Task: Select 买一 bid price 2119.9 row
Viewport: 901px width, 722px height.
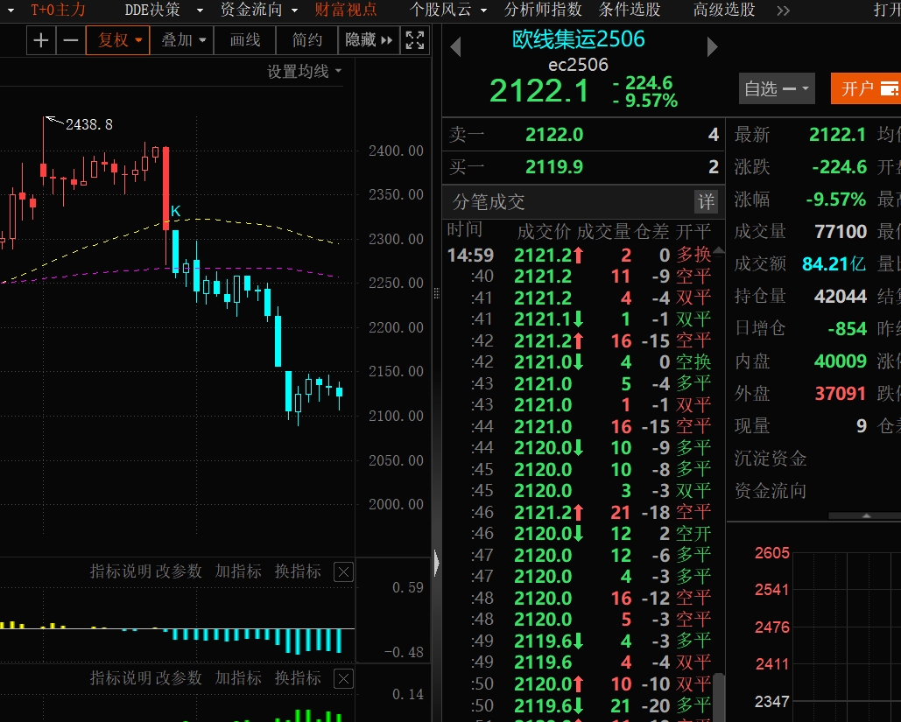Action: click(x=583, y=167)
